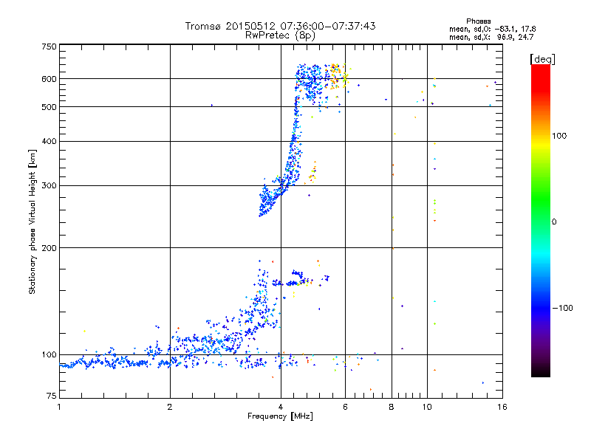
Task: Click x-axis tick label '1'
Action: 59,407
